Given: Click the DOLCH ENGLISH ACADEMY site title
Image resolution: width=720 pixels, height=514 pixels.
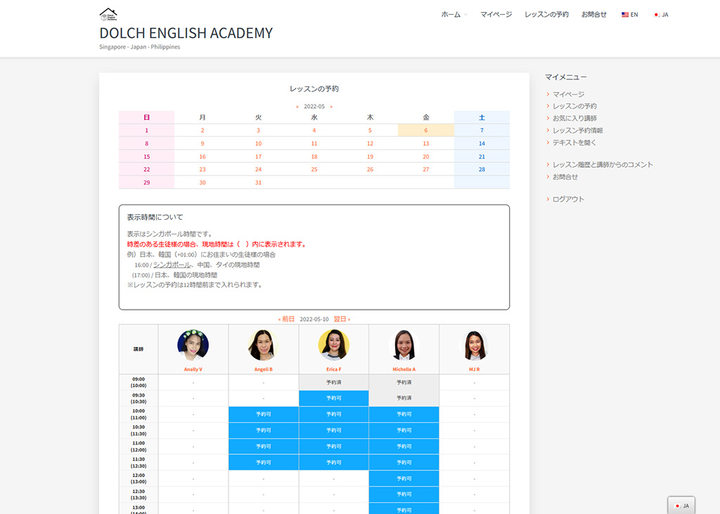Looking at the screenshot, I should 186,33.
